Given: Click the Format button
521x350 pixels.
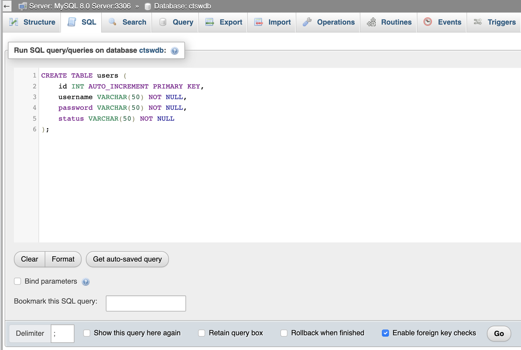Looking at the screenshot, I should (x=63, y=259).
